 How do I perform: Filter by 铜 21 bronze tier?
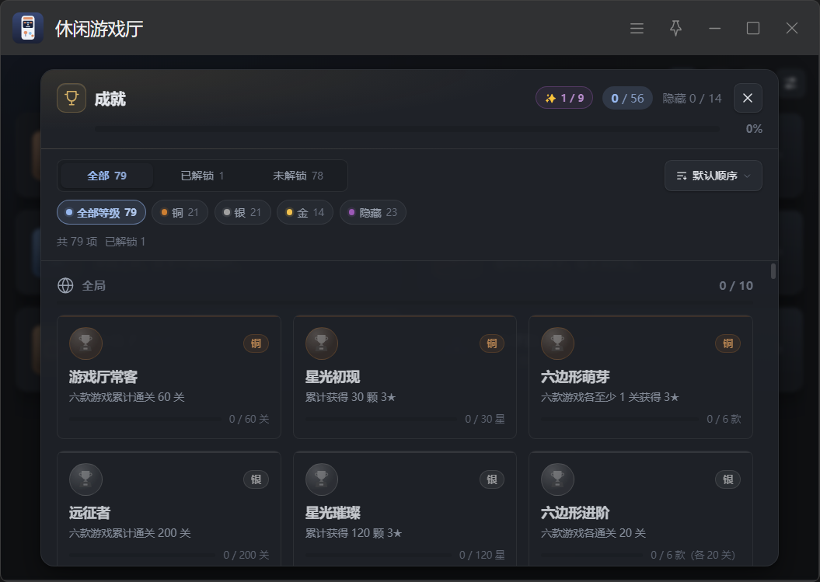[180, 212]
